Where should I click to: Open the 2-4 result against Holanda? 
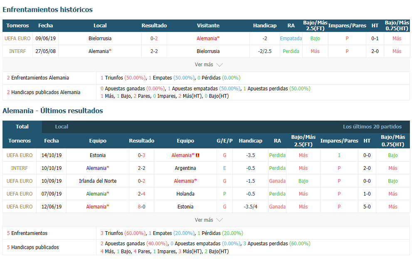[141, 194]
